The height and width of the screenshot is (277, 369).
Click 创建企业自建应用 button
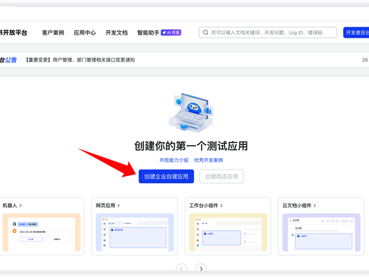(x=166, y=177)
